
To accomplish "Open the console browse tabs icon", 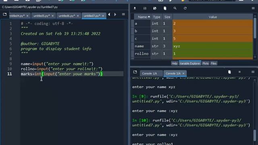I will click(x=135, y=72).
